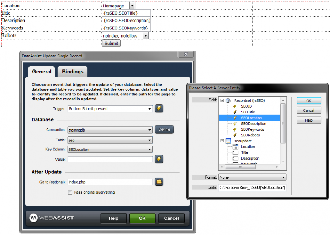Open Robots dropdown showing noindex, nofollow

pos(145,35)
